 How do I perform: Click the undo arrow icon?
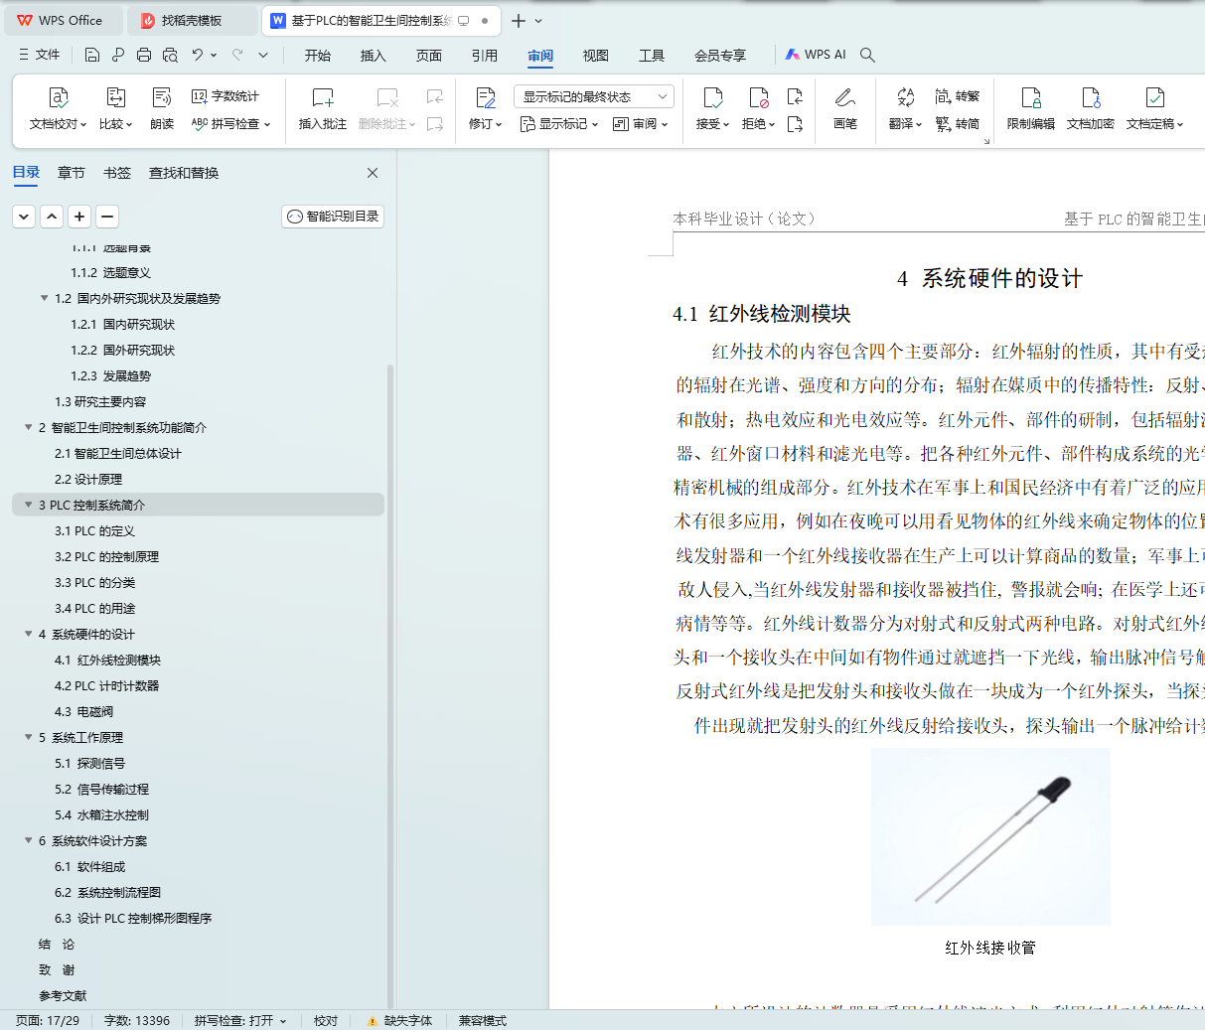pos(198,55)
